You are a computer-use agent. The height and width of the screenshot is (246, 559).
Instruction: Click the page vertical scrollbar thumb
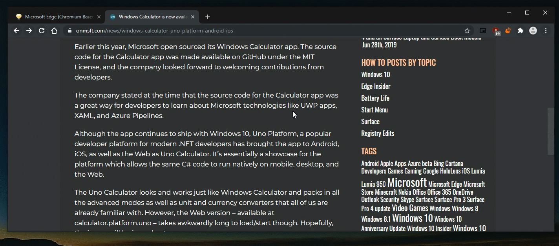tap(551, 131)
